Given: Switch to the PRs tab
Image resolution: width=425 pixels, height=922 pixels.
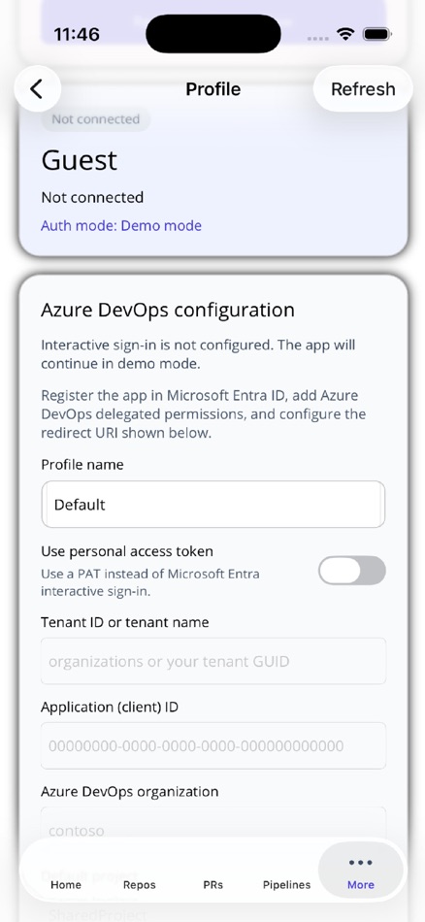Looking at the screenshot, I should click(x=212, y=884).
